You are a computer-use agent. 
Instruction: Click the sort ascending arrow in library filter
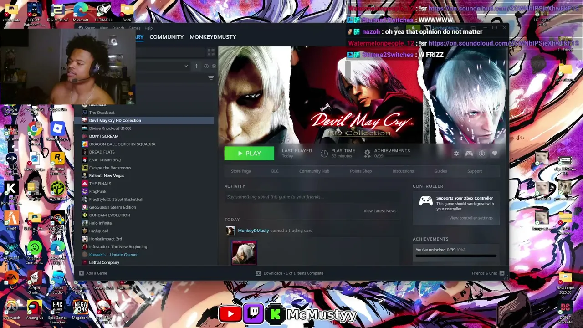(x=196, y=66)
